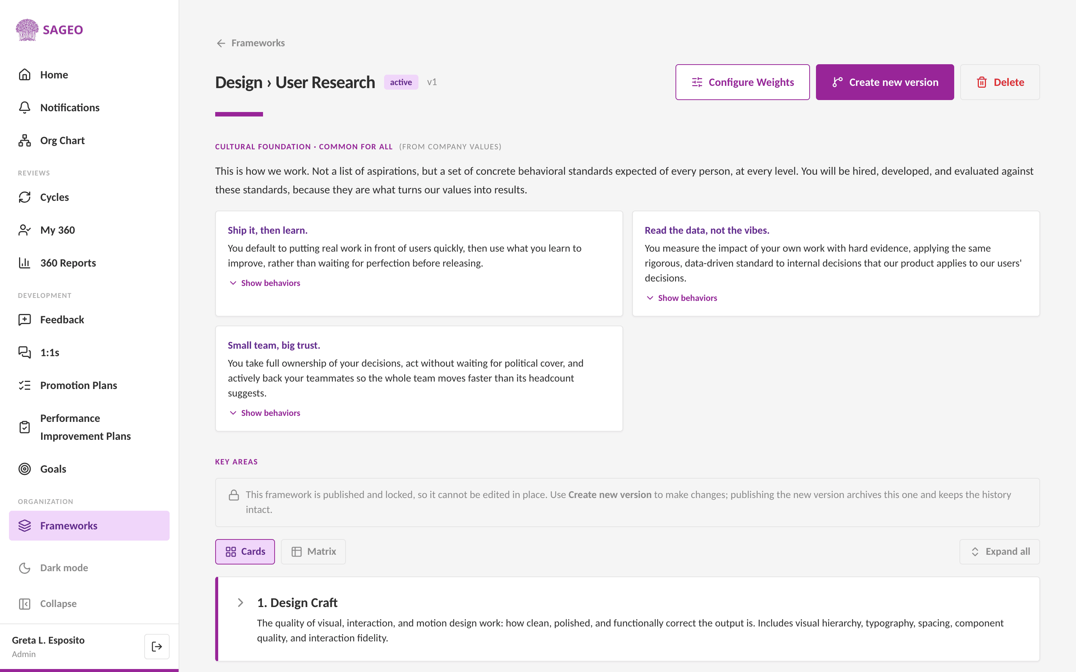
Task: Click the v1 version label
Action: [x=432, y=82]
